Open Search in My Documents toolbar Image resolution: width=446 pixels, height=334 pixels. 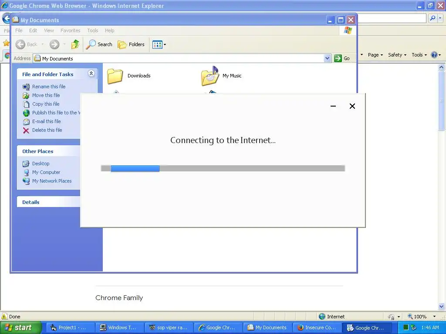tap(99, 44)
